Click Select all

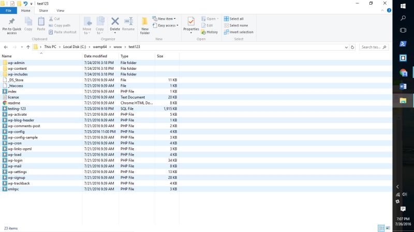coord(234,19)
